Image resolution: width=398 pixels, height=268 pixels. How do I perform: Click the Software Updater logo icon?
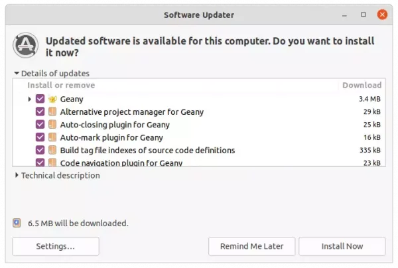click(26, 45)
